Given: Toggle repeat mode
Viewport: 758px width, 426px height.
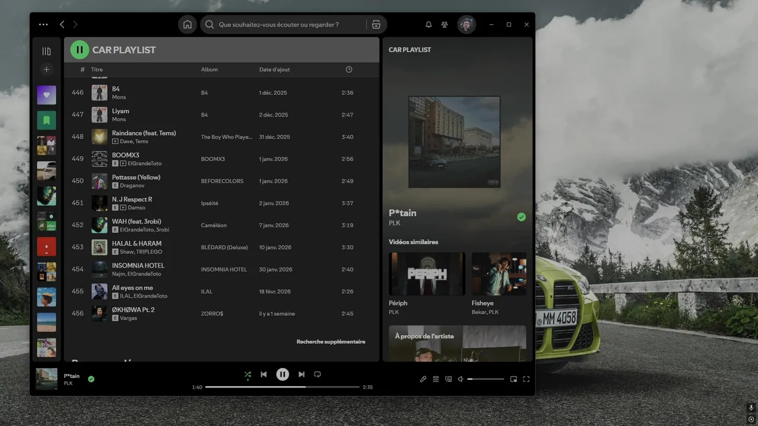Looking at the screenshot, I should click(317, 375).
